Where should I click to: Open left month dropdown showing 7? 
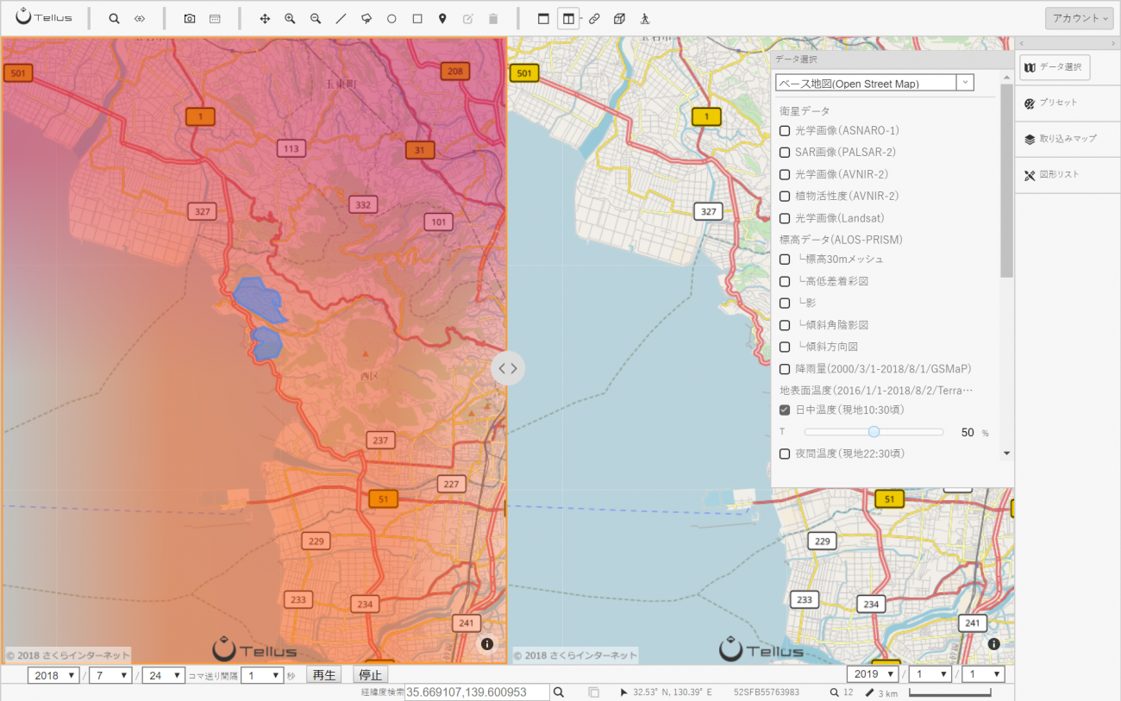(110, 675)
